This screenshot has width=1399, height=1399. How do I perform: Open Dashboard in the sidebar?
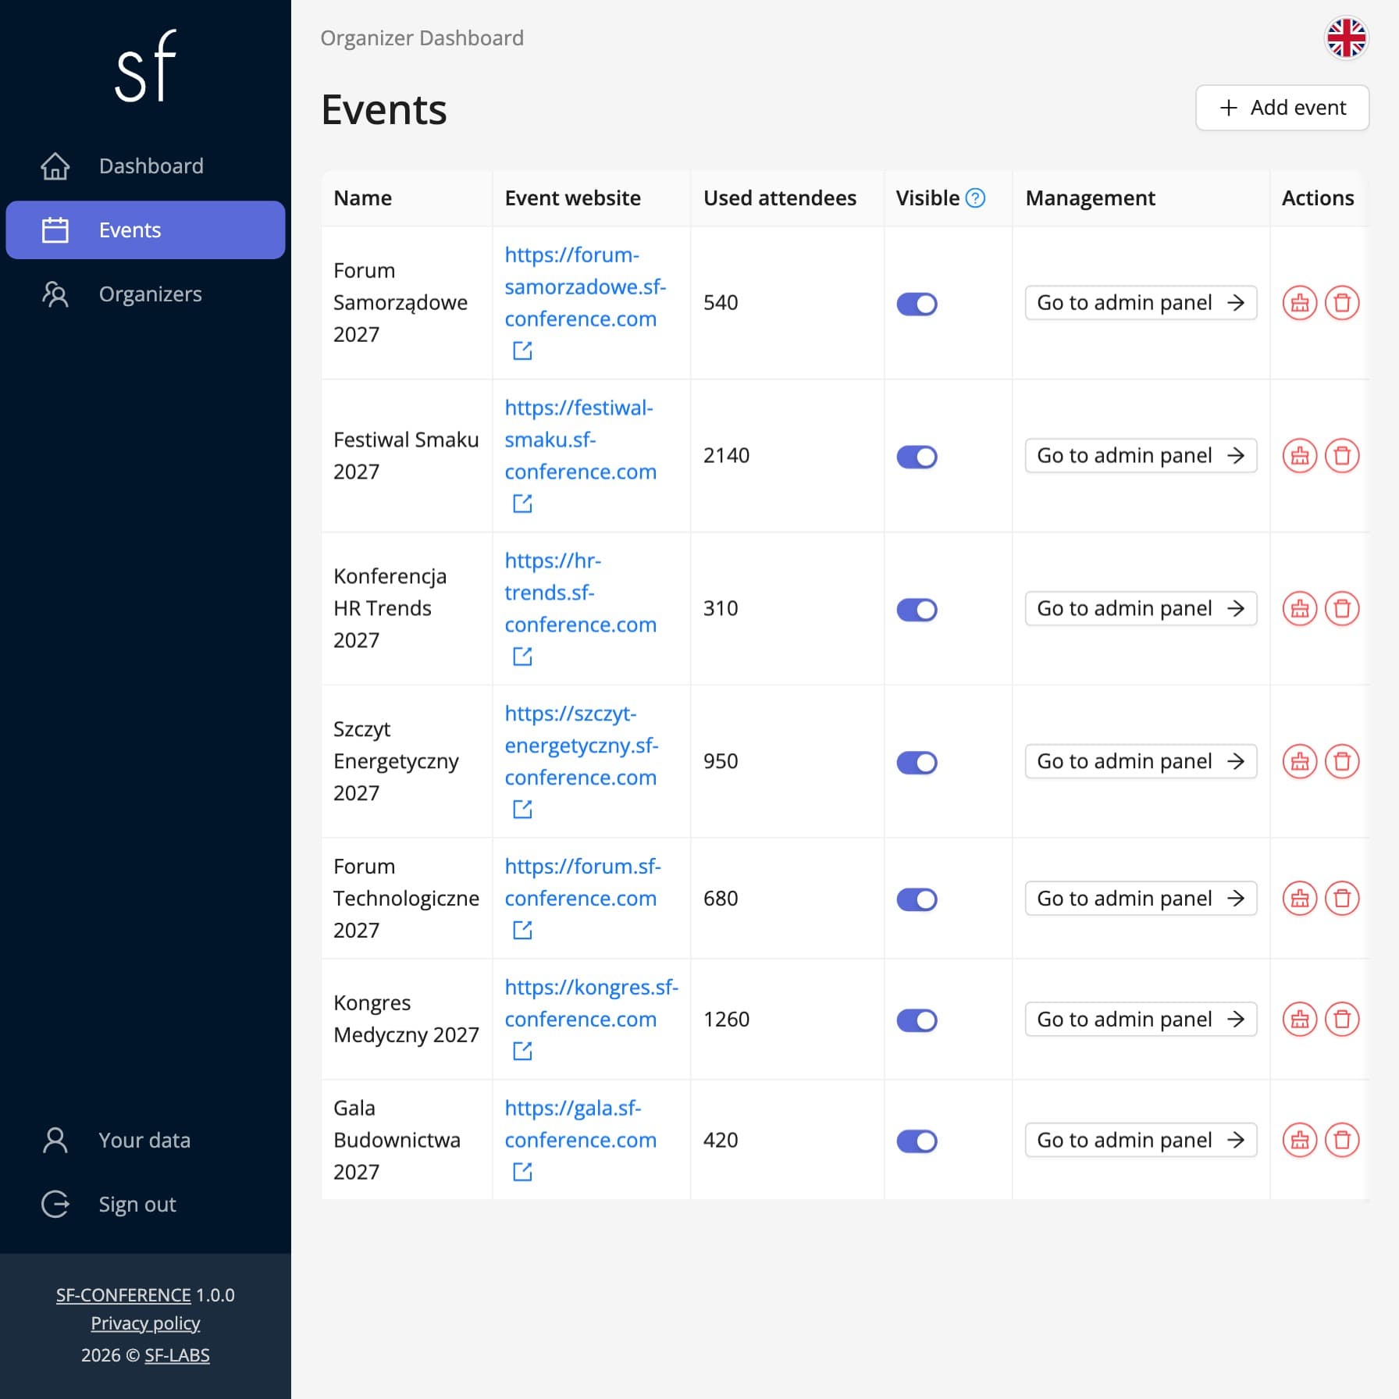pyautogui.click(x=145, y=166)
